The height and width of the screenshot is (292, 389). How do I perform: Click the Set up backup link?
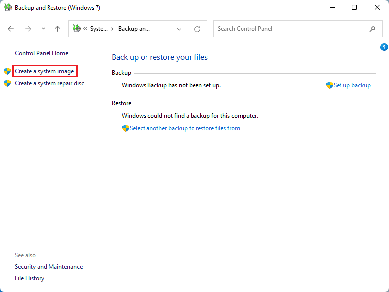[x=352, y=85]
